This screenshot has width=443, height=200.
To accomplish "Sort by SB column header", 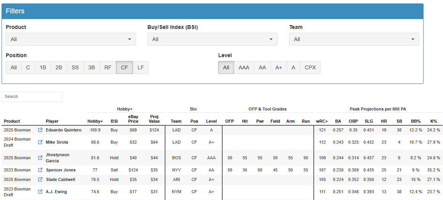I will pos(399,121).
